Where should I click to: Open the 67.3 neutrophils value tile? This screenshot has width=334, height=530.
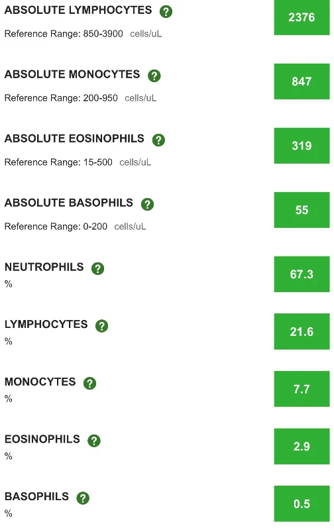(x=302, y=274)
